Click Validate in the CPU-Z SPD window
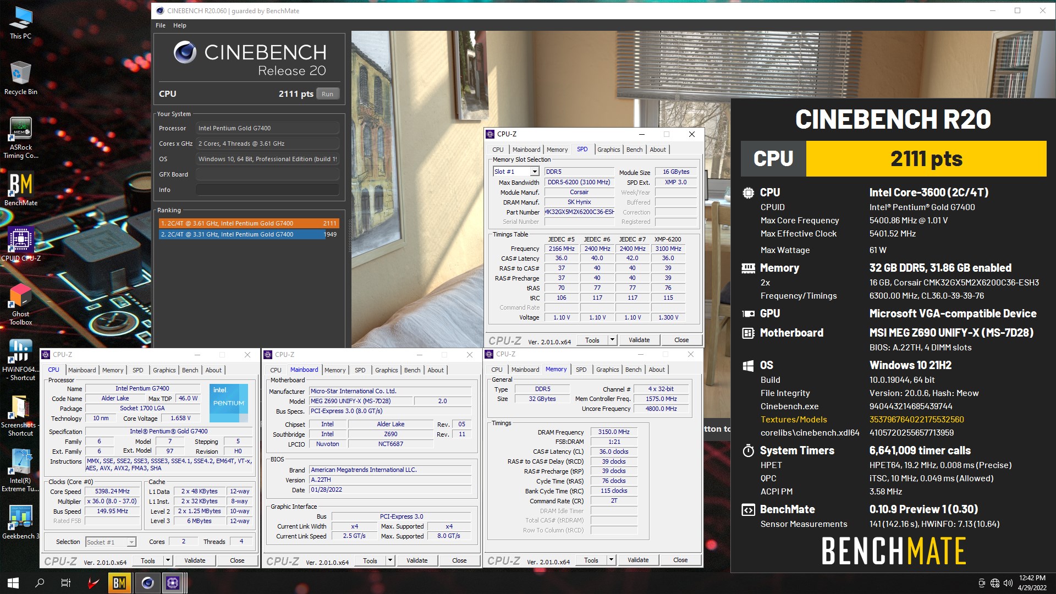This screenshot has height=594, width=1056. 639,340
